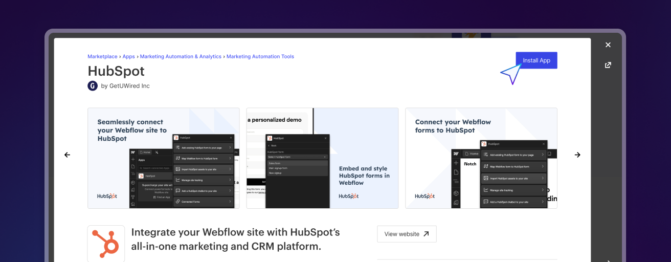Open the 'Connect your Webflow forms' screenshot
Image resolution: width=671 pixels, height=262 pixels.
(481, 158)
